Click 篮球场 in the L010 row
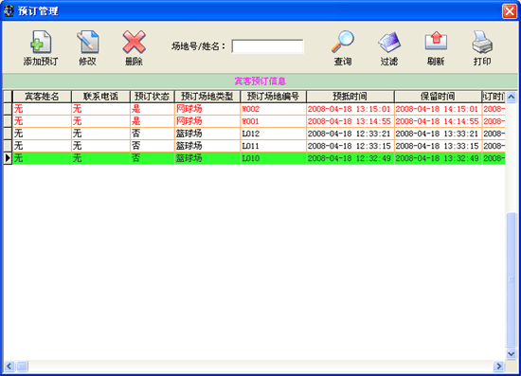The width and height of the screenshot is (521, 376). [x=207, y=158]
